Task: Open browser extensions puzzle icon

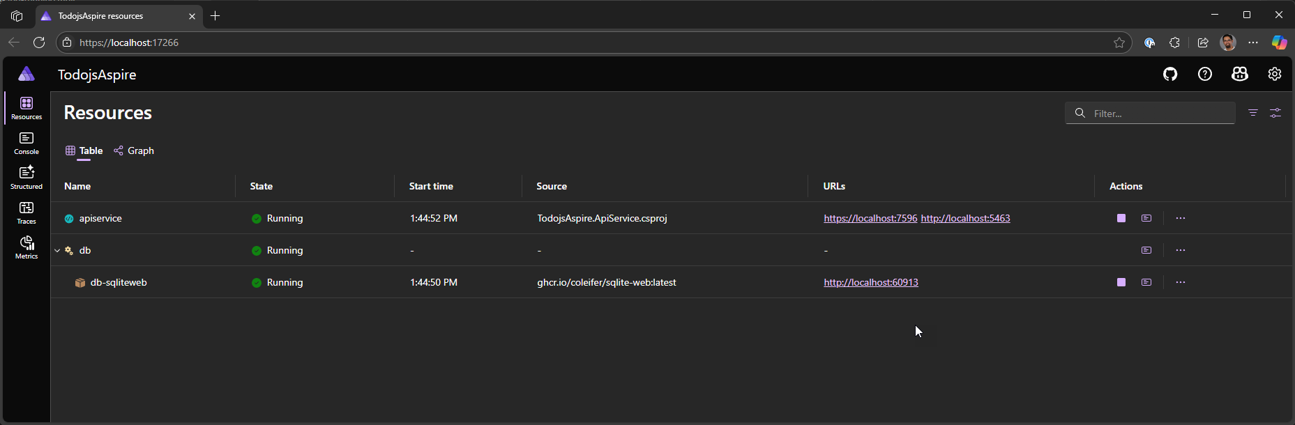Action: point(1175,42)
